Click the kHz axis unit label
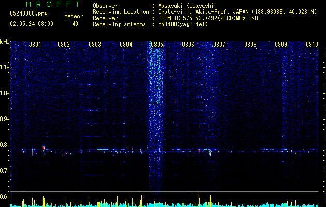326x207 pixels. [x=5, y=42]
